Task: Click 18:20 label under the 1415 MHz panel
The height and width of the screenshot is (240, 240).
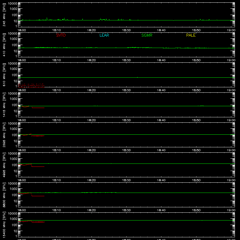Action: coord(91,120)
